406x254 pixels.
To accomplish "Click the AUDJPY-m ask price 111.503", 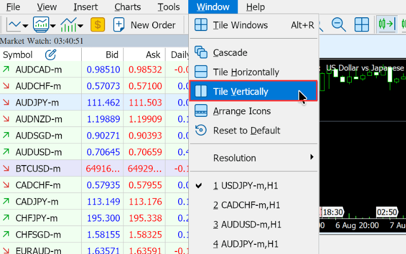I will (x=145, y=103).
